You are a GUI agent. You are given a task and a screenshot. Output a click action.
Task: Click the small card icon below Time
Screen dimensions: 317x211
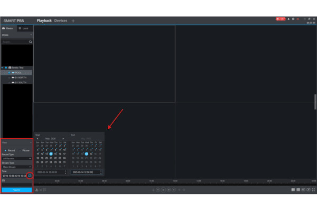pyautogui.click(x=3, y=180)
